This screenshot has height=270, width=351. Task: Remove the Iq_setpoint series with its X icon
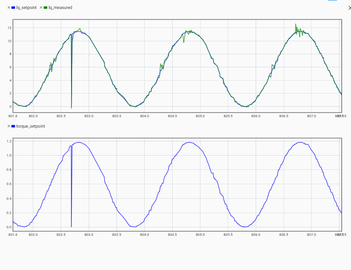click(x=9, y=8)
